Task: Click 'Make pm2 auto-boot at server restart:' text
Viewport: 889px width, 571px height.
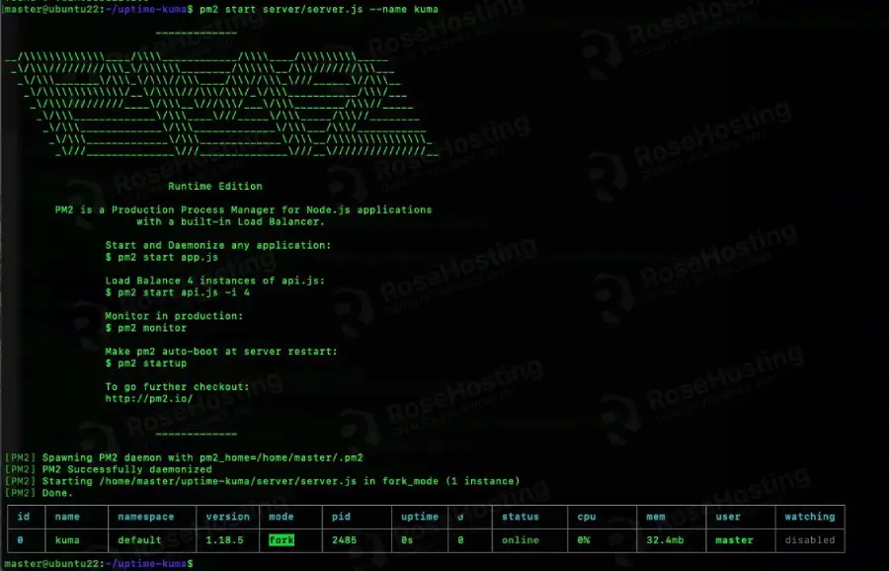Action: coord(221,352)
